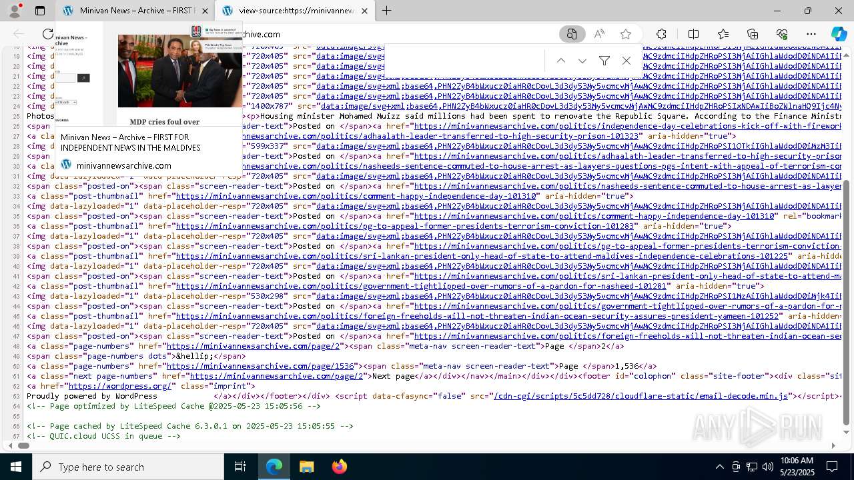Open Browser essentials heart icon
The width and height of the screenshot is (854, 480).
coord(783,34)
